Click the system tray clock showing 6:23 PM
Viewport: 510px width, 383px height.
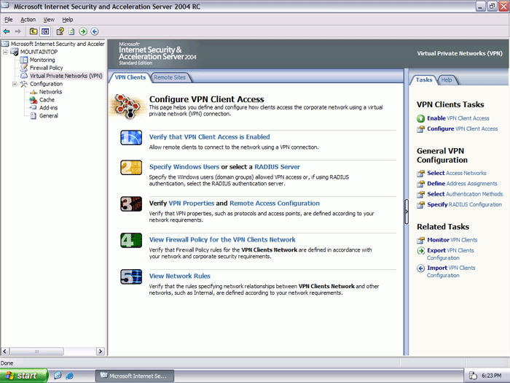[492, 376]
